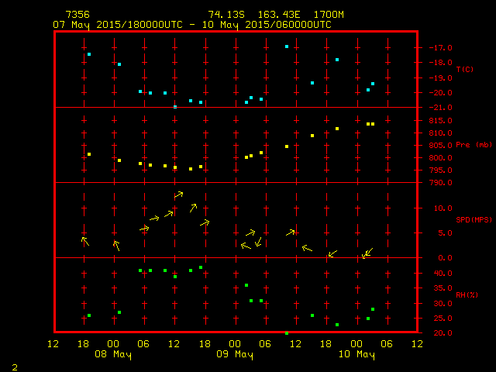Click the lowest green humidity data point
The height and width of the screenshot is (372, 496).
tap(287, 333)
